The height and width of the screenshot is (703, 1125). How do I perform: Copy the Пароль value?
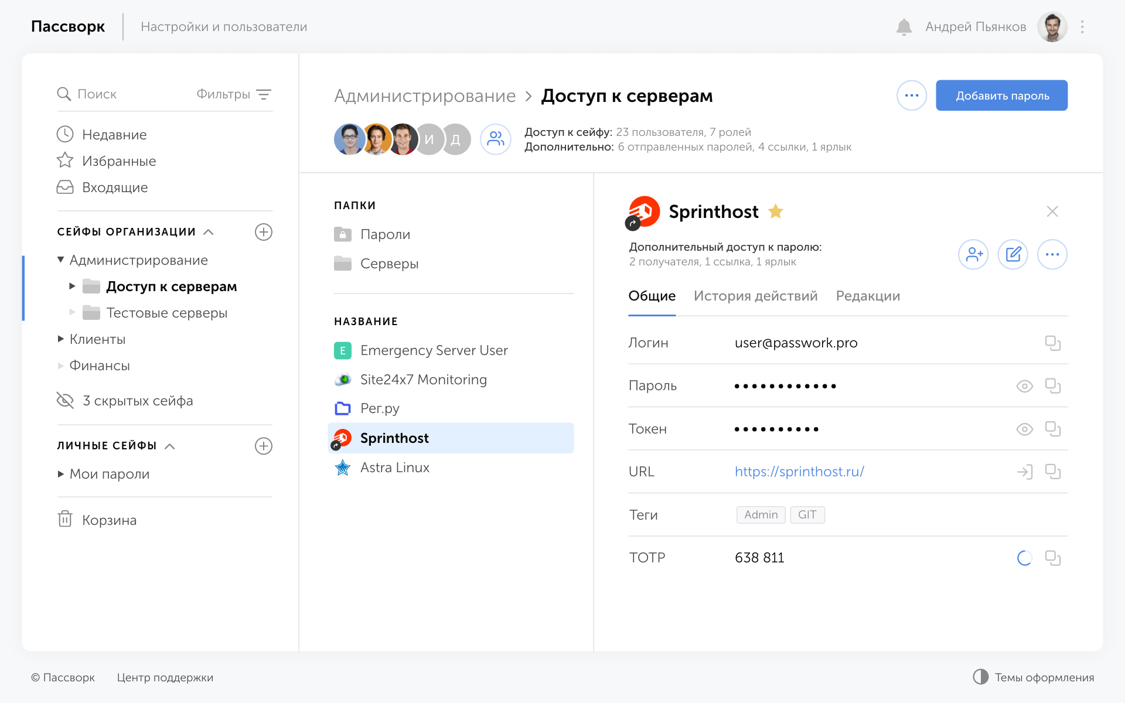pyautogui.click(x=1053, y=386)
